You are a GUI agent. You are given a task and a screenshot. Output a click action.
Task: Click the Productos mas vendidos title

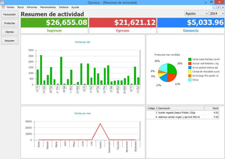(x=167, y=55)
